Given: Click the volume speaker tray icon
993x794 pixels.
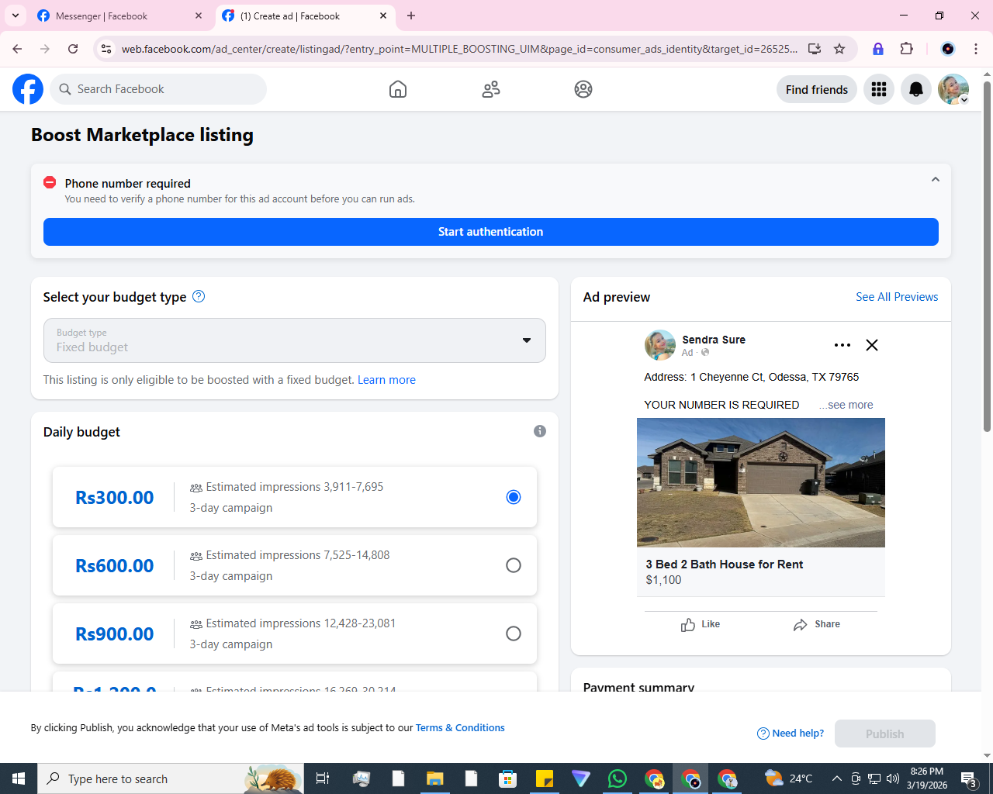Looking at the screenshot, I should (x=893, y=778).
